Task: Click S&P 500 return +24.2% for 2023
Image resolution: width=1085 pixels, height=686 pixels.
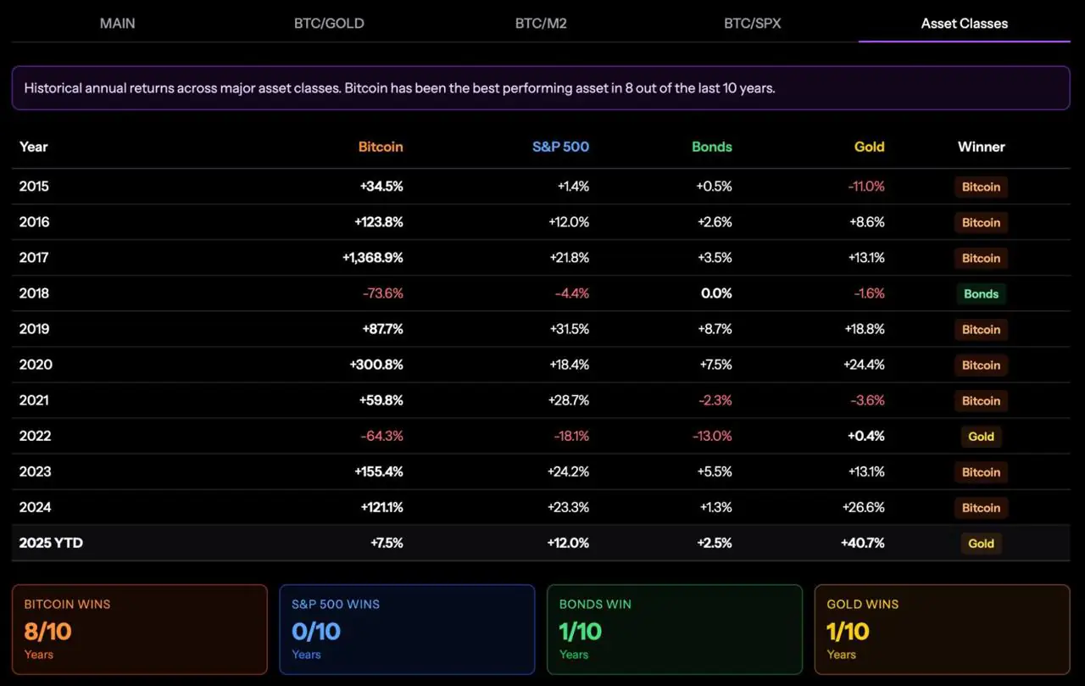Action: click(569, 471)
